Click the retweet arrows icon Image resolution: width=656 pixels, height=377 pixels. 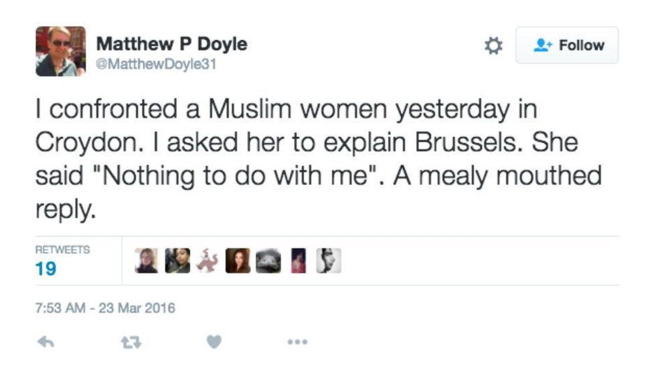131,343
